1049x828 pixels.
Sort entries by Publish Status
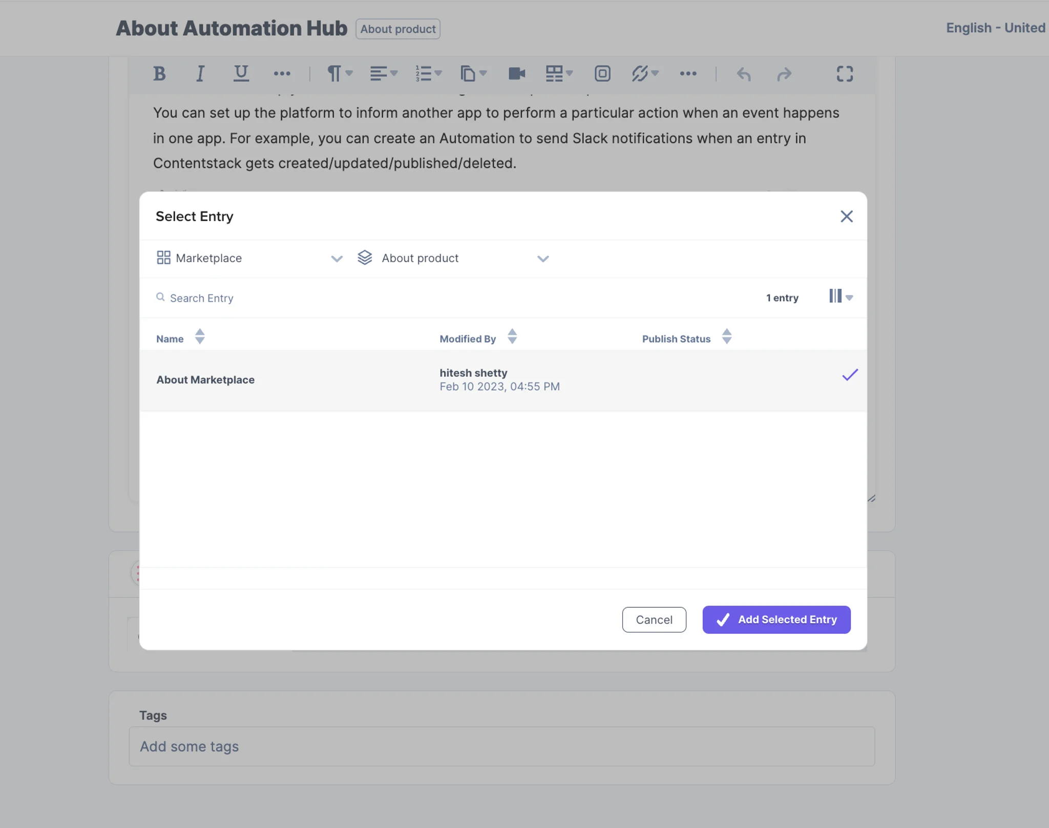click(x=726, y=337)
